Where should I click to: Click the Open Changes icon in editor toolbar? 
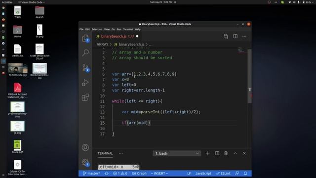[x=226, y=36]
